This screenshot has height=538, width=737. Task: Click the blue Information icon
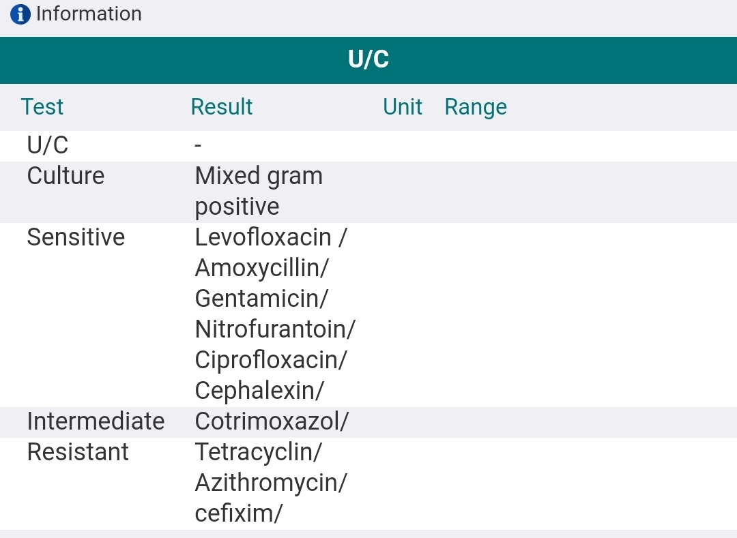tap(21, 14)
